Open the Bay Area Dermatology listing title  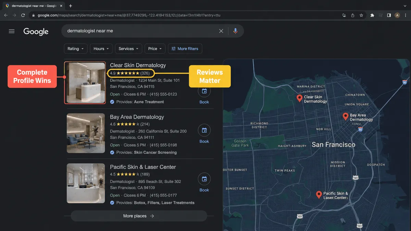[137, 117]
